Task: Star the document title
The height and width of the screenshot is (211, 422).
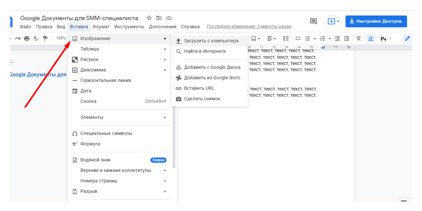Action: tap(149, 18)
